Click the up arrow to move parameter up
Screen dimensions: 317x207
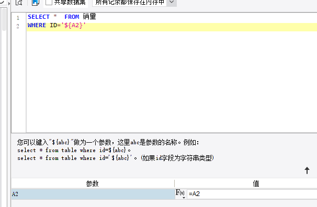click(307, 170)
